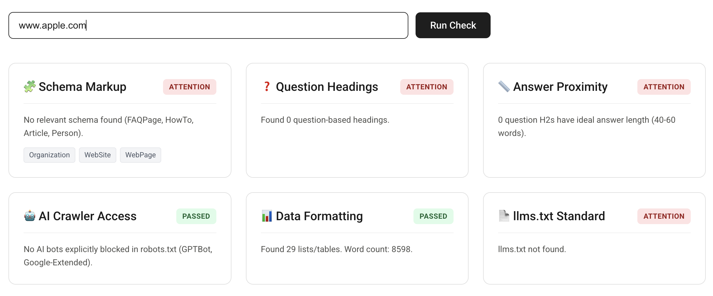Select the ATTENTION badge on llms.txt Standard
This screenshot has width=713, height=296.
664,216
